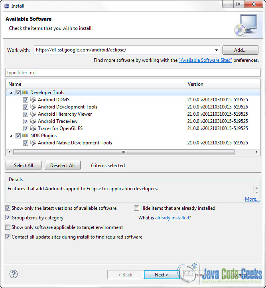Click the list's left scroll arrow

(x=9, y=152)
